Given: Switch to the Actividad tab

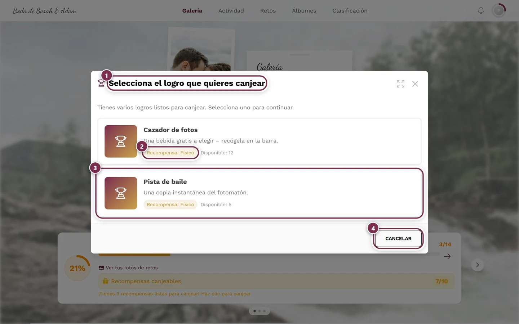Looking at the screenshot, I should [231, 11].
